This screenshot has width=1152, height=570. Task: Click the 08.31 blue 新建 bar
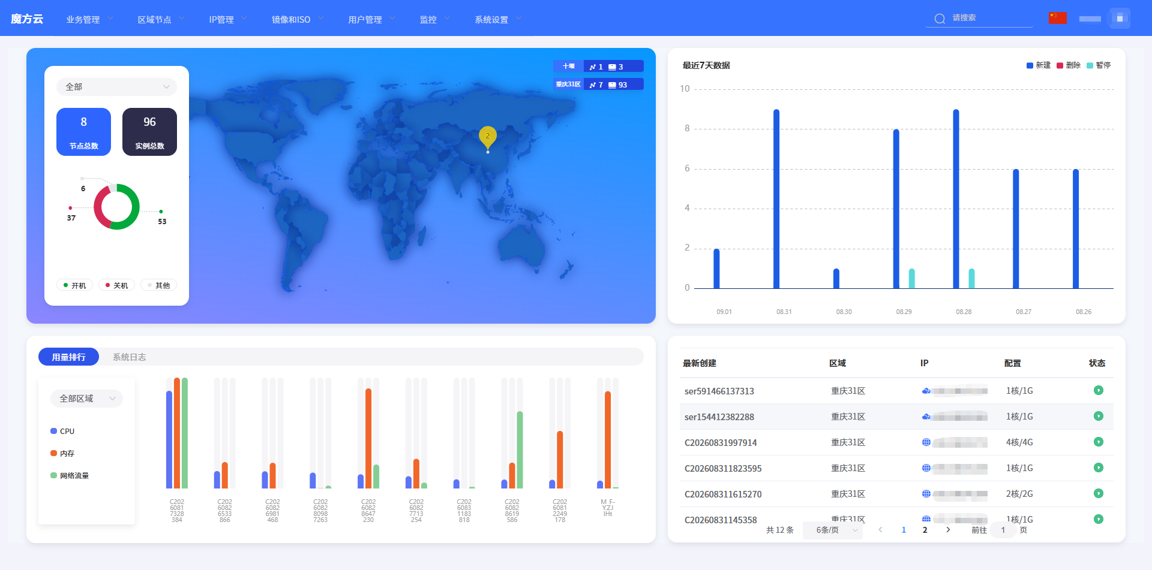pos(776,198)
